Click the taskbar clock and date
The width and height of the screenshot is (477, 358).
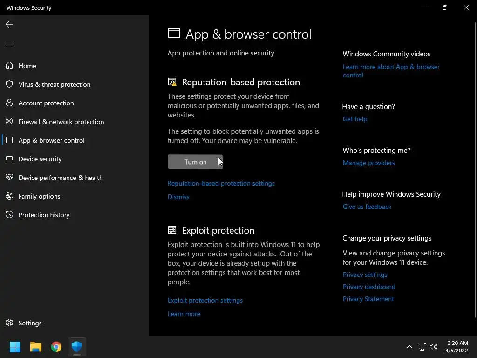pyautogui.click(x=457, y=347)
